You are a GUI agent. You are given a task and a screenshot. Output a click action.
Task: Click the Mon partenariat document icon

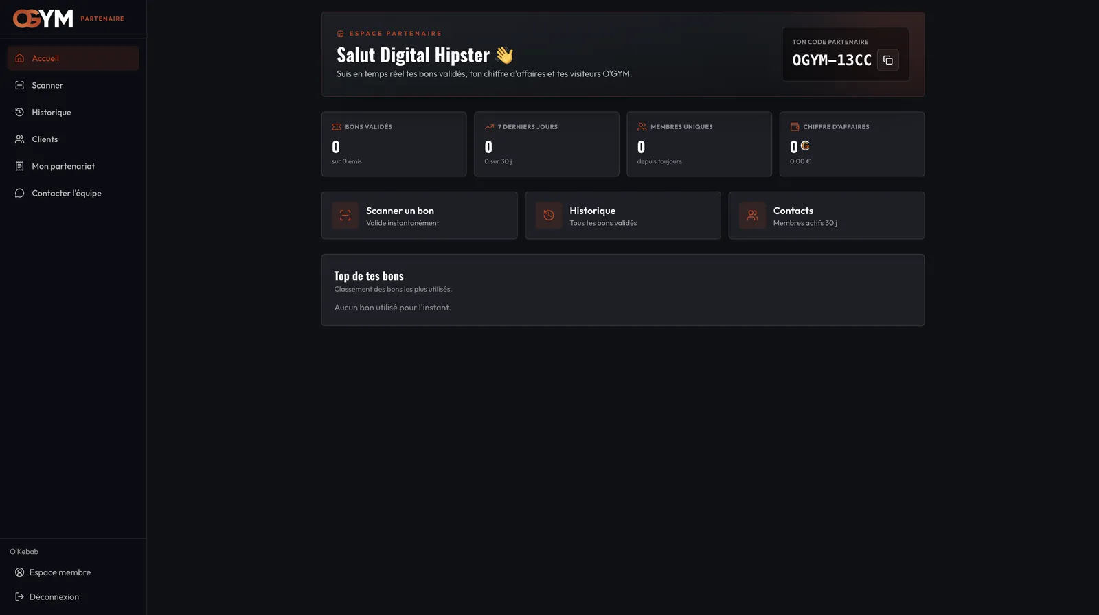pos(20,166)
